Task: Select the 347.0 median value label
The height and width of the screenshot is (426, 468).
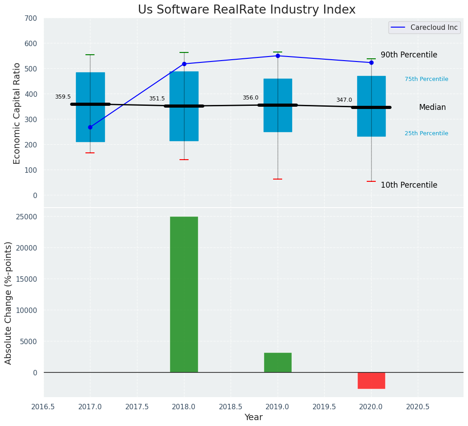Action: 344,100
